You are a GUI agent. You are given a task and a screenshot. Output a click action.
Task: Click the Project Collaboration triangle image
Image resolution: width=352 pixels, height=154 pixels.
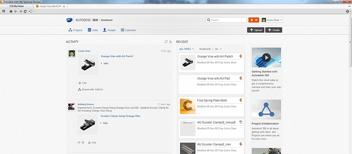click(266, 110)
